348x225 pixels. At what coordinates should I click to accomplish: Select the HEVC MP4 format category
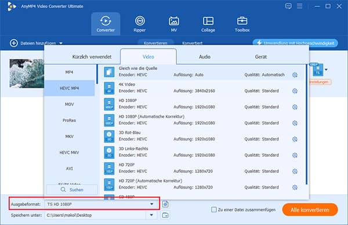[69, 88]
